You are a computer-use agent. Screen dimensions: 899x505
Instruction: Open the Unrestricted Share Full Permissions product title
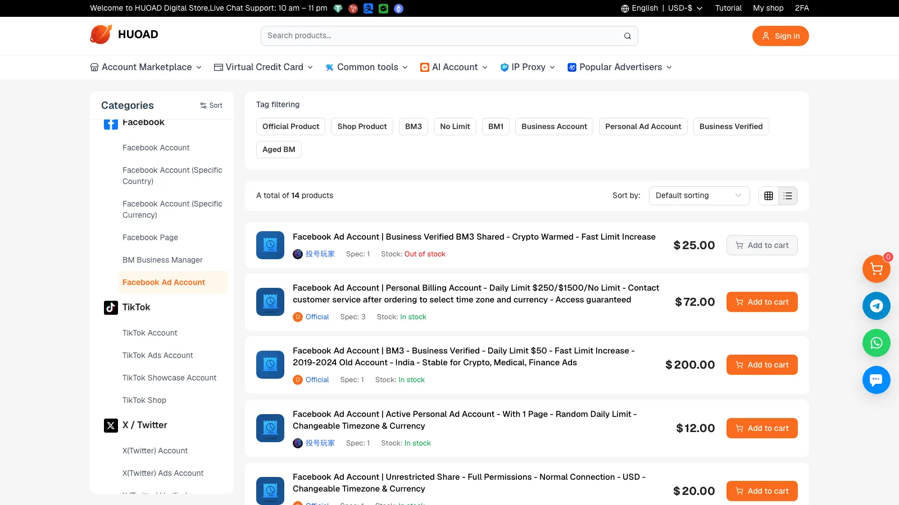coord(469,483)
